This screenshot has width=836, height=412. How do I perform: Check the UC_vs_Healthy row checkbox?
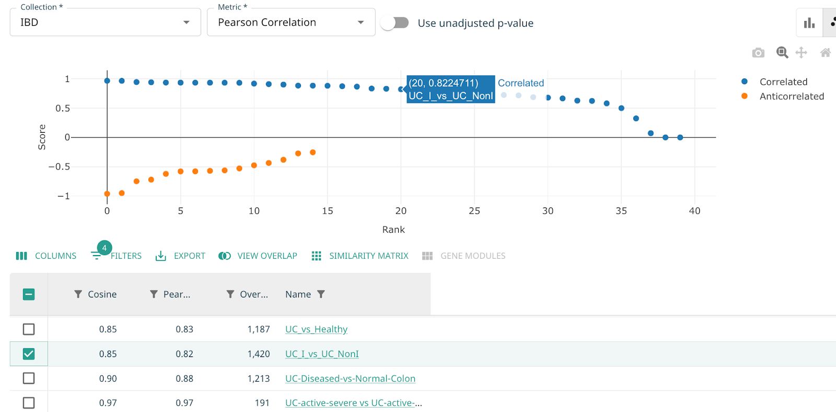[x=29, y=329]
